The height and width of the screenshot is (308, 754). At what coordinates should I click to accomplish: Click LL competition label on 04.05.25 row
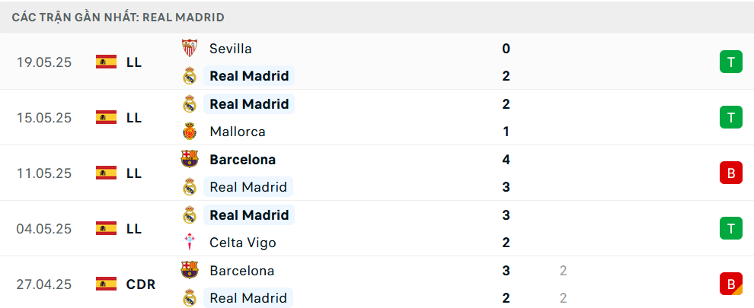134,228
